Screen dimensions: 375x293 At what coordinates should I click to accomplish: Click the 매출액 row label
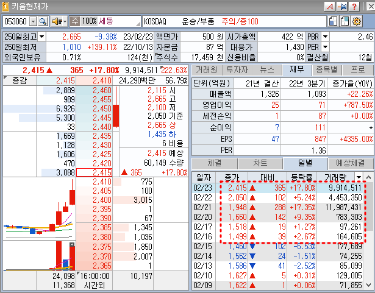[x=213, y=94]
